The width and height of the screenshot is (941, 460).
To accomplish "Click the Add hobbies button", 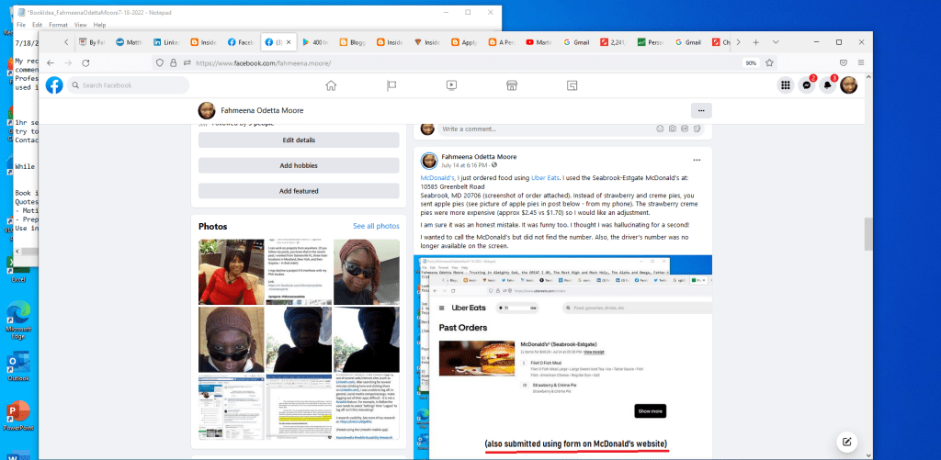I will [299, 165].
